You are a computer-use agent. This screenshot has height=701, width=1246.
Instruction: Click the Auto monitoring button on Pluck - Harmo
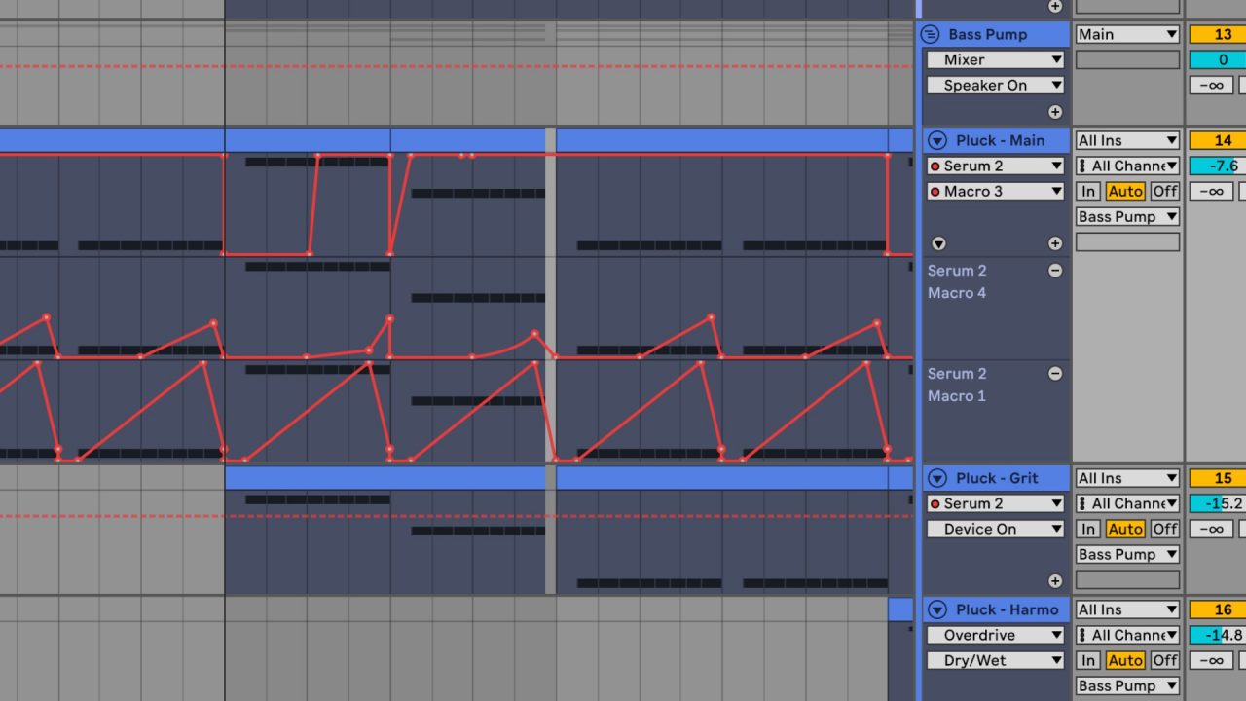(1125, 660)
